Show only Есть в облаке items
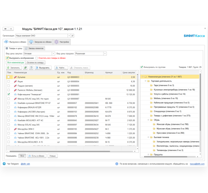This screenshot has width=208, height=193. 37,156
